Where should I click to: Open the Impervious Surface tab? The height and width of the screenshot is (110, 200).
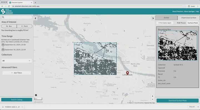point(189,18)
